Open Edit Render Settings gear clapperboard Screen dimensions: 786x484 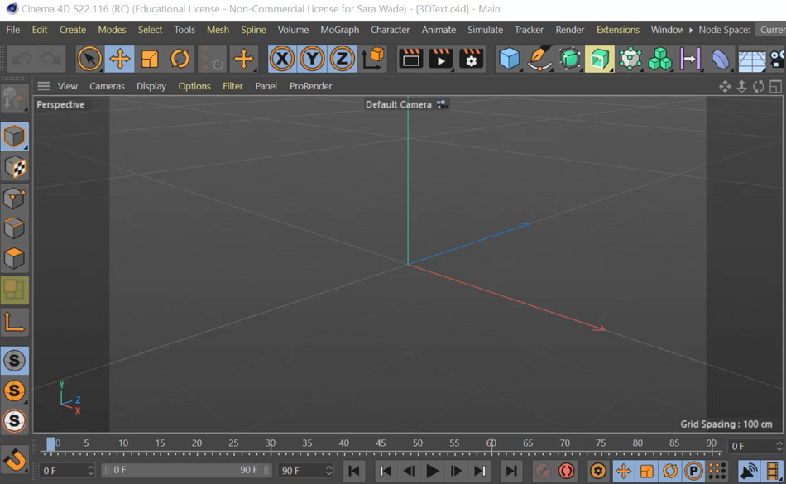pos(471,59)
